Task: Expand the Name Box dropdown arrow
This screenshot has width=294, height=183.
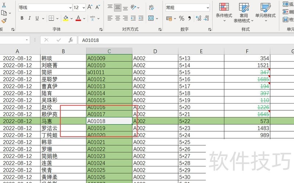Action: tap(26, 40)
